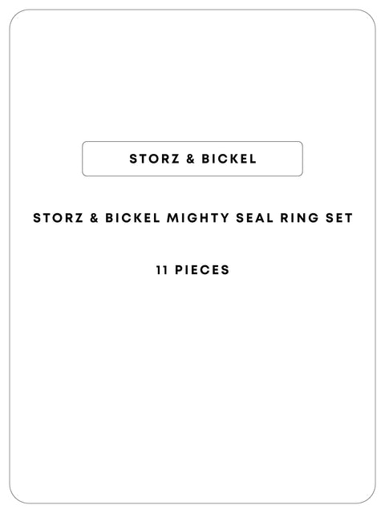The width and height of the screenshot is (385, 513).
Task: Click the word STORZ in the product title
Action: [x=59, y=218]
